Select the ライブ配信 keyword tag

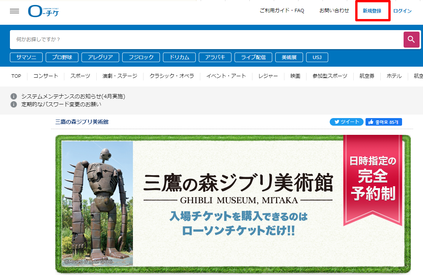253,57
